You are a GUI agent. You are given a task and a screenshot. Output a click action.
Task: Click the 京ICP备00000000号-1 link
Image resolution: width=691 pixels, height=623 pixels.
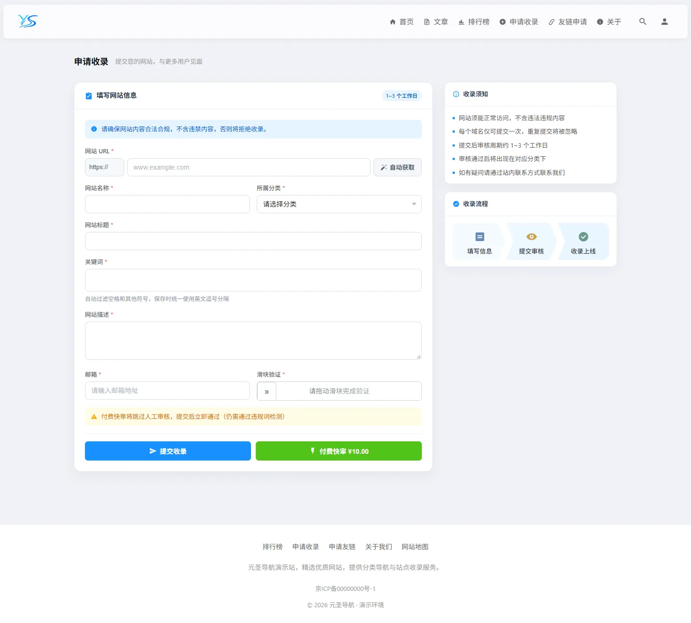click(x=345, y=588)
